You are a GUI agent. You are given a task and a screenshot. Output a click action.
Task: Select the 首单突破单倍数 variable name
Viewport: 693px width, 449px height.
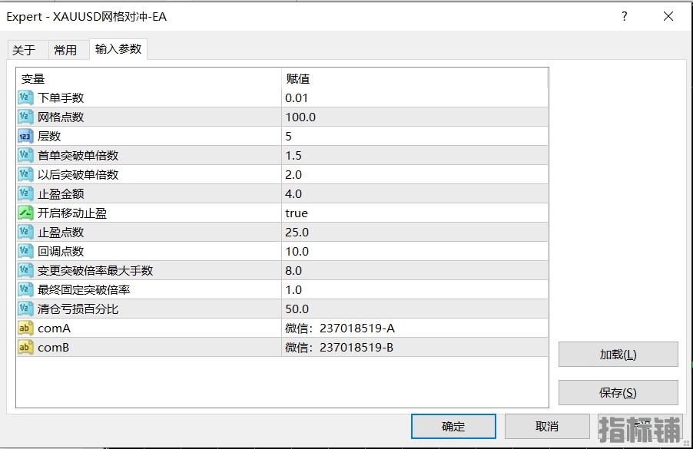(x=78, y=155)
